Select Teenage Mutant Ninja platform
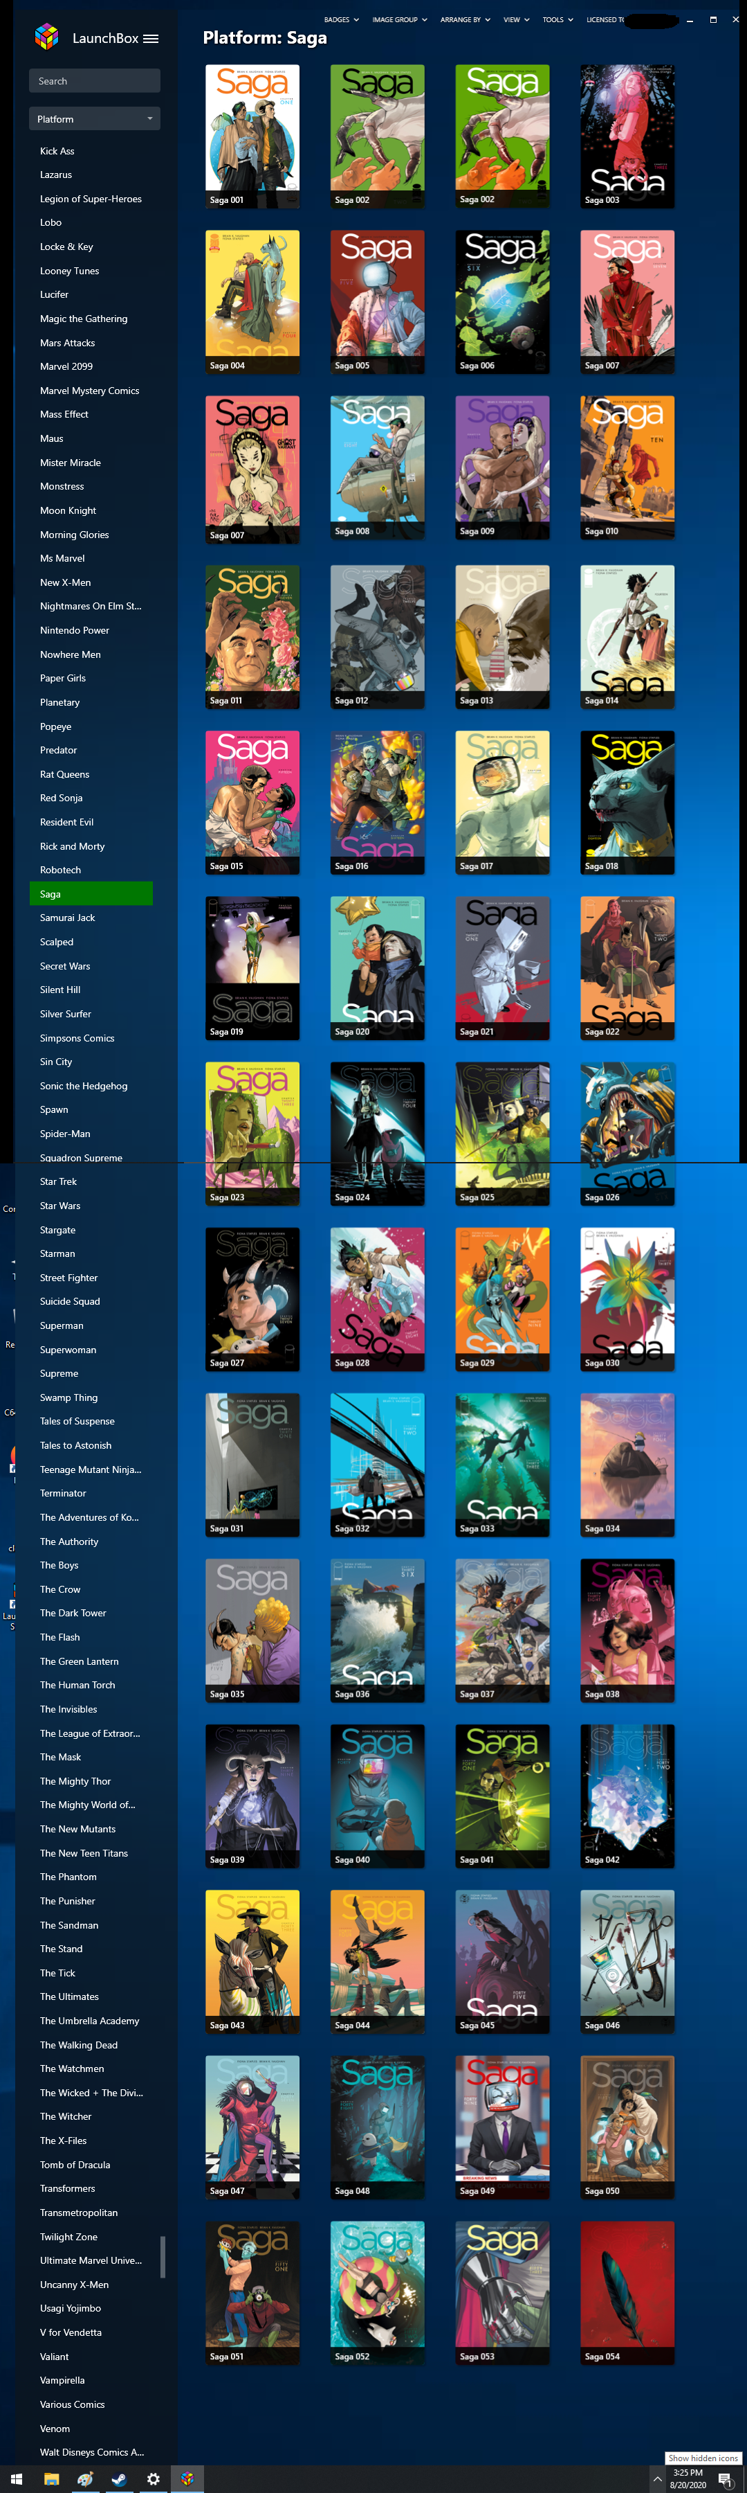The width and height of the screenshot is (747, 2493). (91, 1469)
